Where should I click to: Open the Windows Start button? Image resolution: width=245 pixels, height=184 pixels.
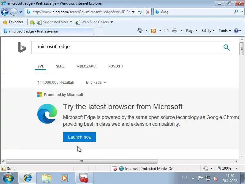pyautogui.click(x=8, y=178)
